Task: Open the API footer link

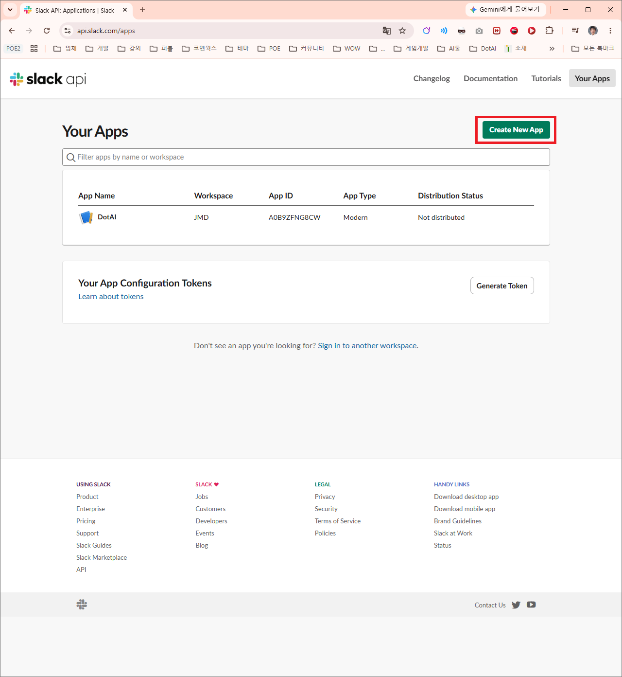Action: point(81,570)
